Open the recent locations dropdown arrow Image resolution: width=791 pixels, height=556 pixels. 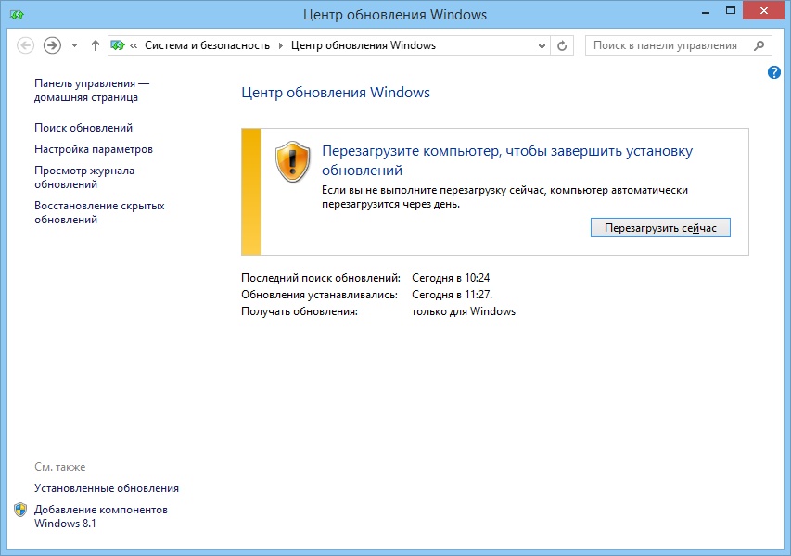pyautogui.click(x=75, y=45)
